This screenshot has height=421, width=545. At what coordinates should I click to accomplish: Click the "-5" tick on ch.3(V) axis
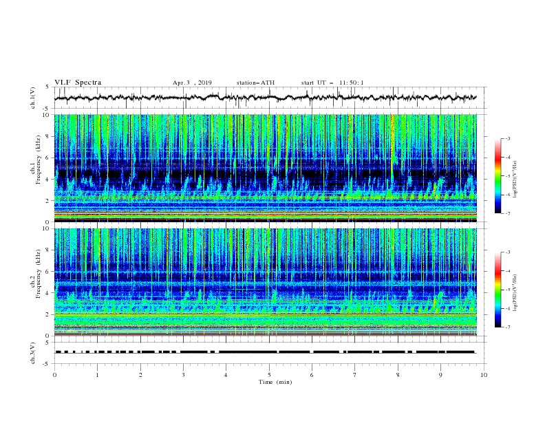pos(47,364)
